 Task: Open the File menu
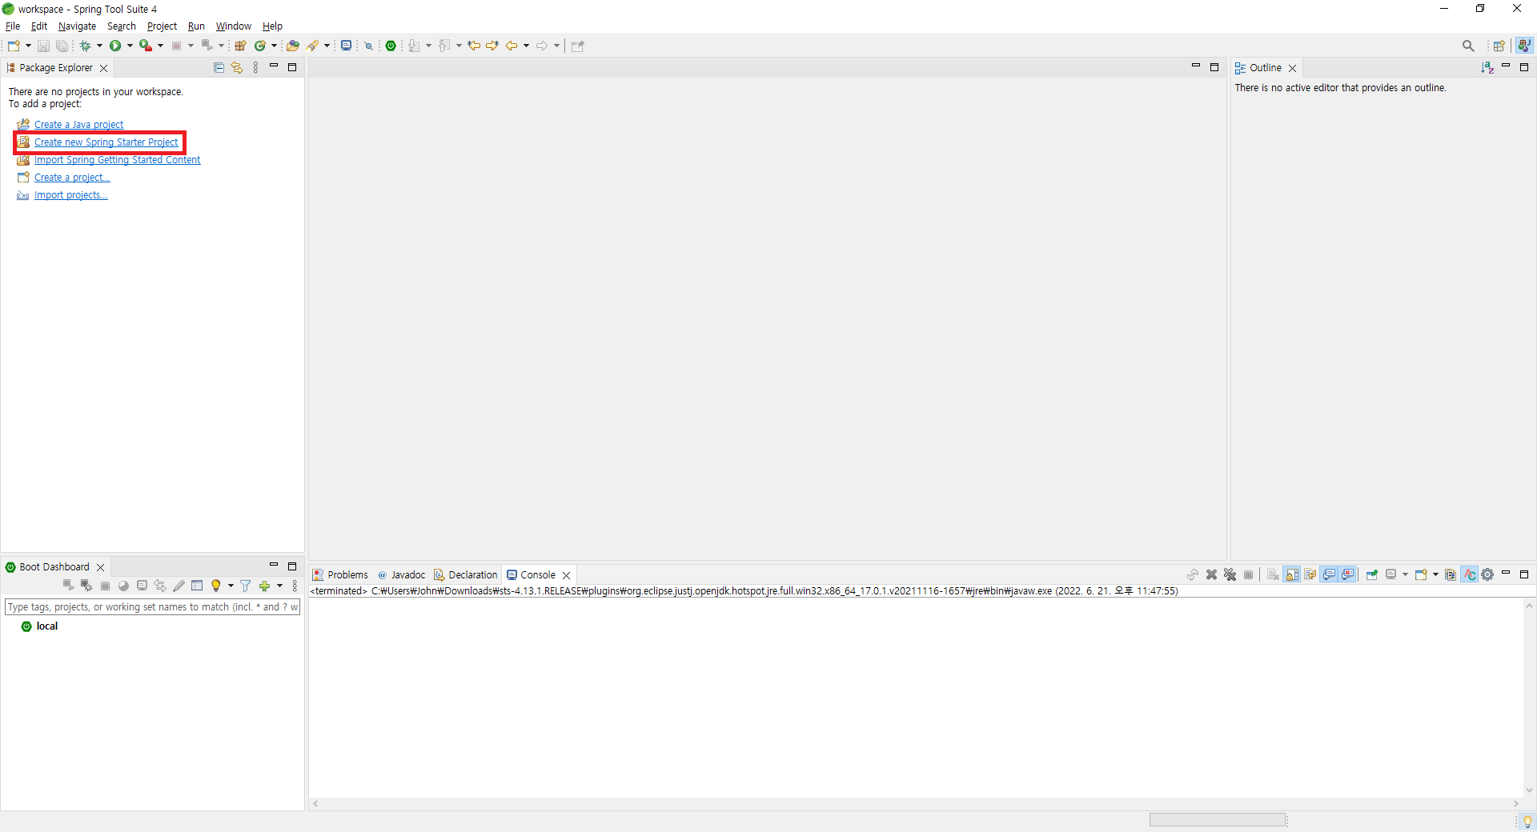13,26
